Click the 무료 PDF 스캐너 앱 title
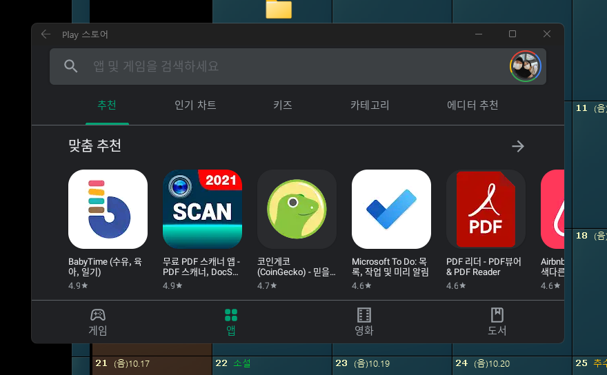Viewport: 607px width, 375px height. point(201,267)
